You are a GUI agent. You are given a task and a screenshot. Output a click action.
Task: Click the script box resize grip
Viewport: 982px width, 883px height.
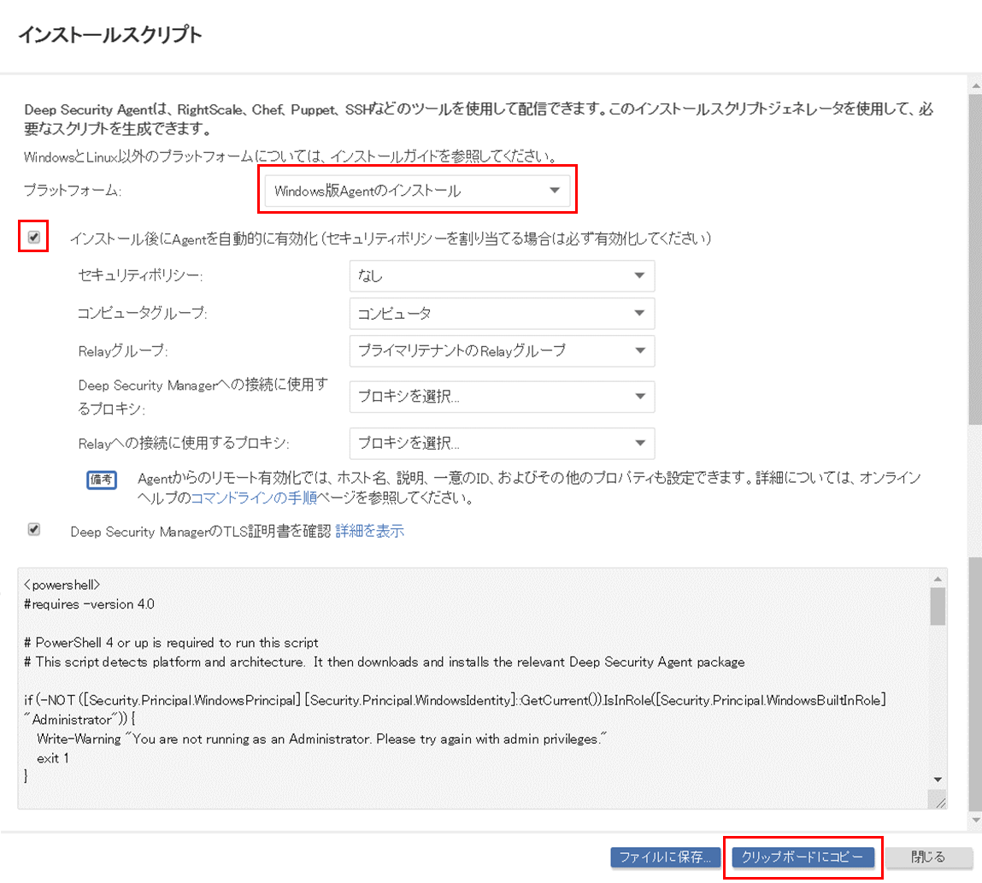click(x=939, y=801)
